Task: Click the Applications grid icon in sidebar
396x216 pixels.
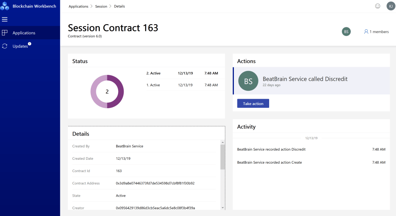Action: click(5, 33)
